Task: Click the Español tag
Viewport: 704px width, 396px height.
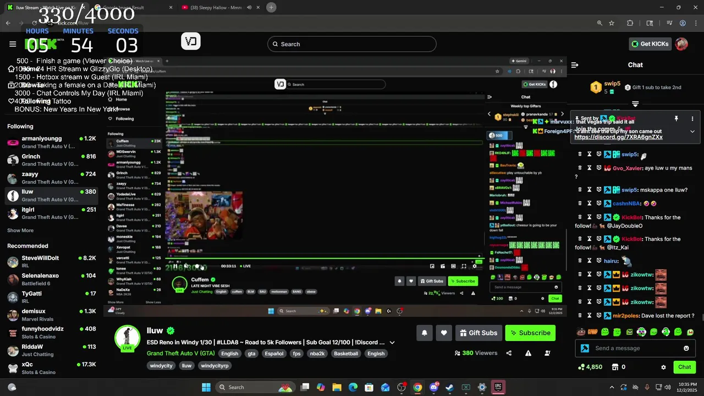Action: click(x=274, y=354)
